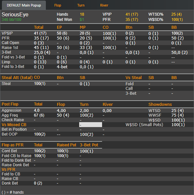Click the VP$IP BB value 100(2)
Screen dimensions: 194x195
pyautogui.click(x=177, y=33)
